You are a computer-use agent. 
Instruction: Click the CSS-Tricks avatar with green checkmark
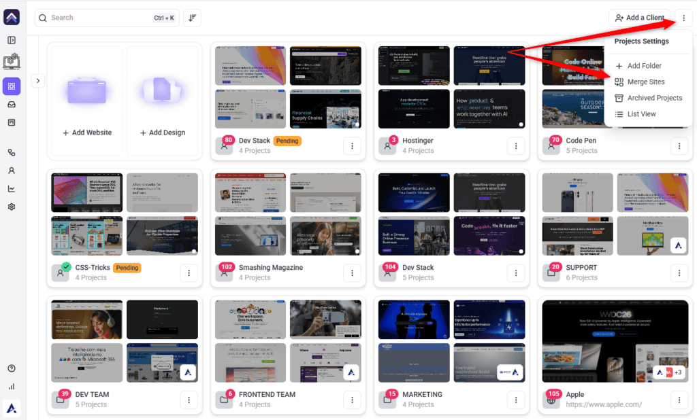(x=61, y=273)
